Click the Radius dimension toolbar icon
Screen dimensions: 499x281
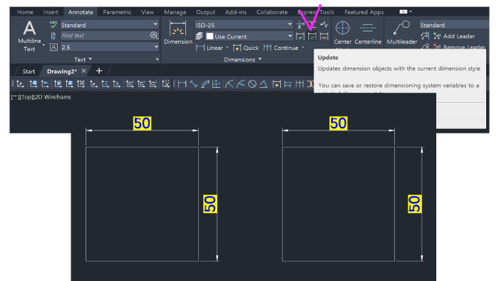(x=229, y=84)
